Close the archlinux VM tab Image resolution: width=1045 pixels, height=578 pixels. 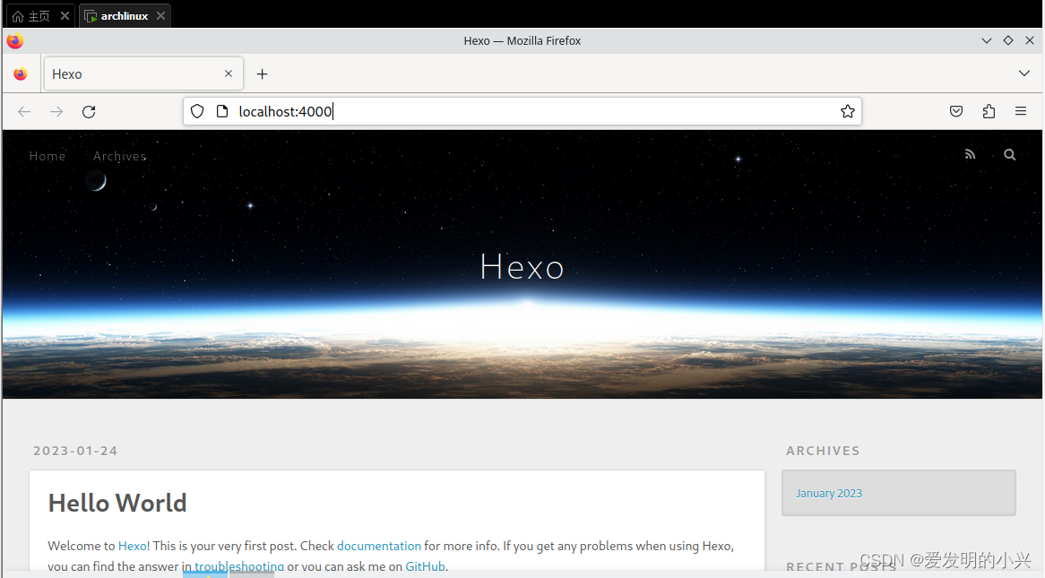pos(160,15)
